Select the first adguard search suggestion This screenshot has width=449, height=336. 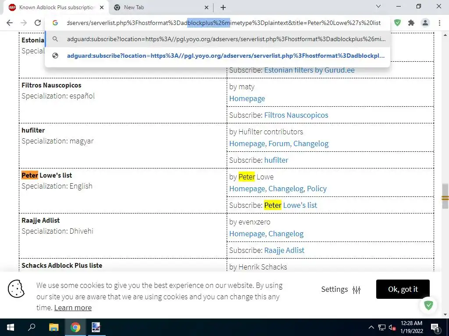click(x=217, y=39)
